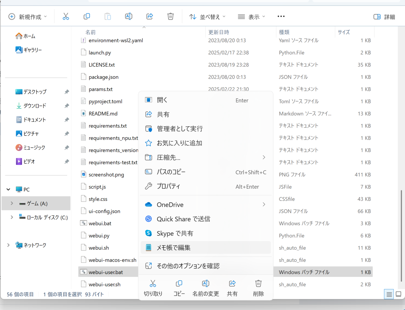Toggle large thumbnail view at bottom right corner
405x310 pixels.
[x=399, y=294]
